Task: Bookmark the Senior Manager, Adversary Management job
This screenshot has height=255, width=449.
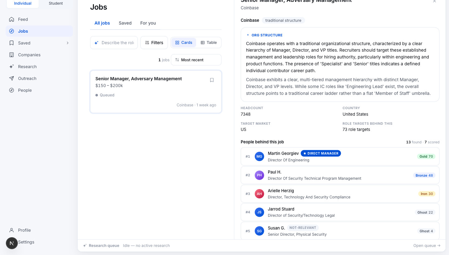Action: click(212, 80)
